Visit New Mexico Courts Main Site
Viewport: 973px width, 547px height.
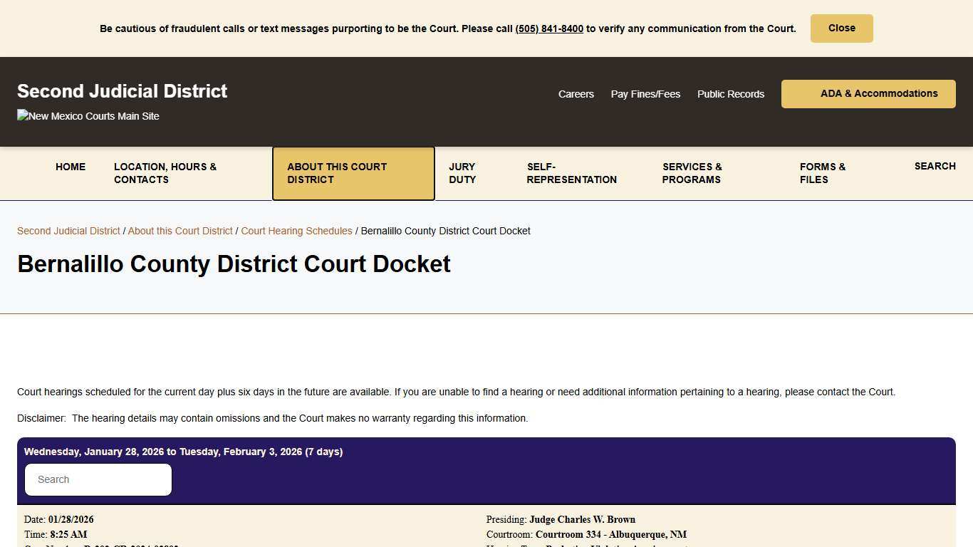click(x=88, y=115)
